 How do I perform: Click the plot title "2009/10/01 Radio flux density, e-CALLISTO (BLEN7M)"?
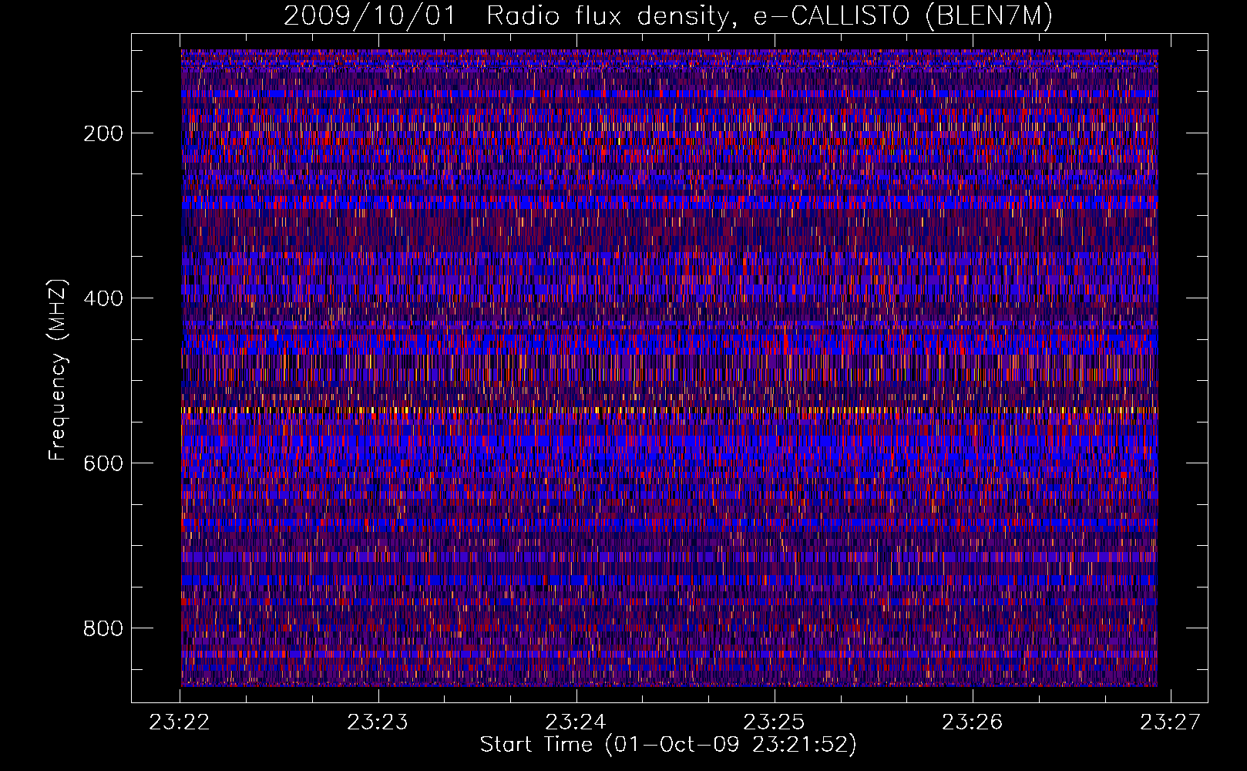point(668,16)
